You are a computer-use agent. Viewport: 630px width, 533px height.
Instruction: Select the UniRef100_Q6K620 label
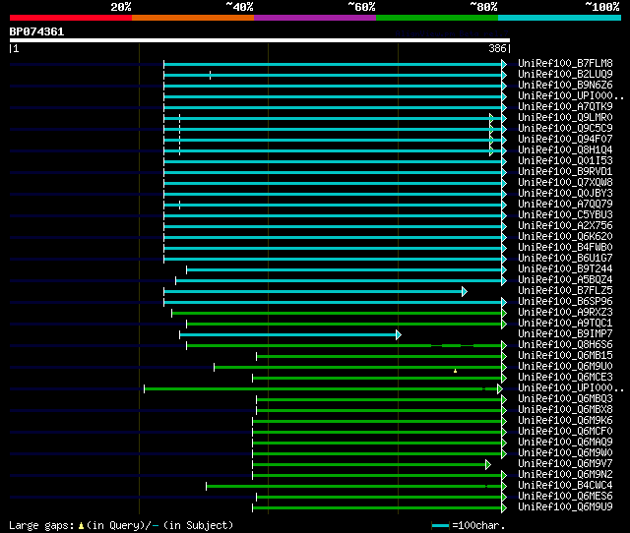coord(565,237)
